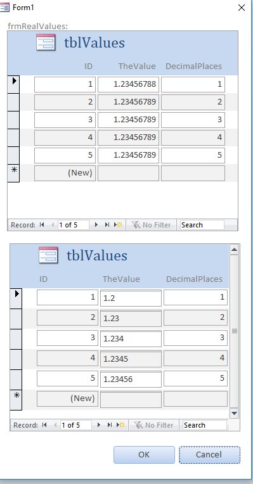Select record 3 row selector in top subform
Screen dimensions: 253x484
[x=13, y=120]
